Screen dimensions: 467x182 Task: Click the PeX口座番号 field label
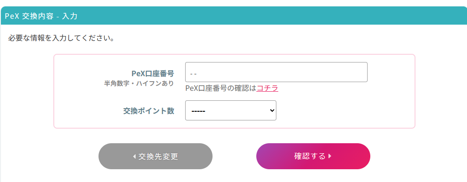153,73
